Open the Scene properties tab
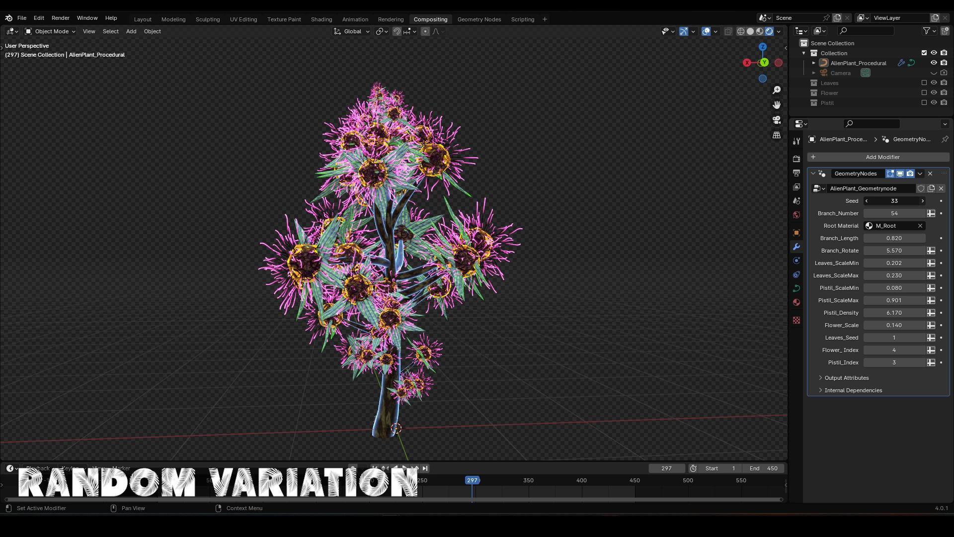Image resolution: width=954 pixels, height=537 pixels. click(x=796, y=200)
